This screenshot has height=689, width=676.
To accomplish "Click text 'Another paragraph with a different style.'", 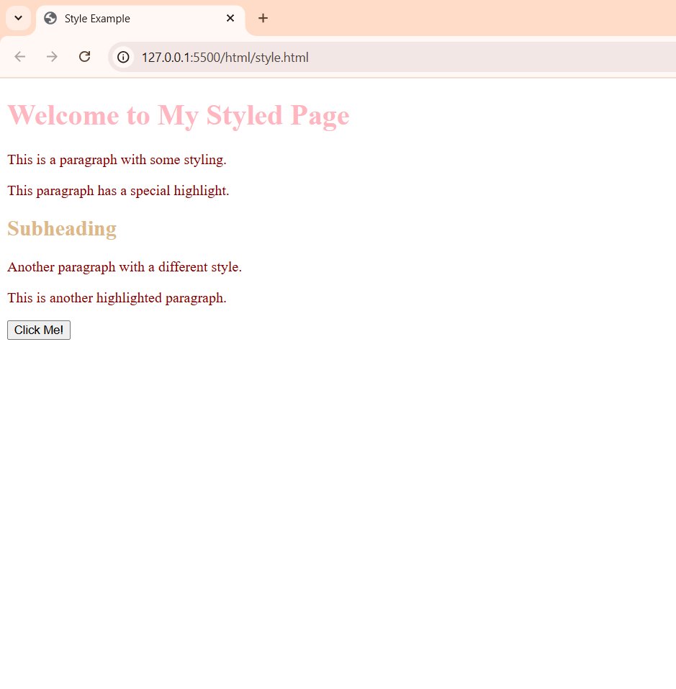I will pos(125,266).
